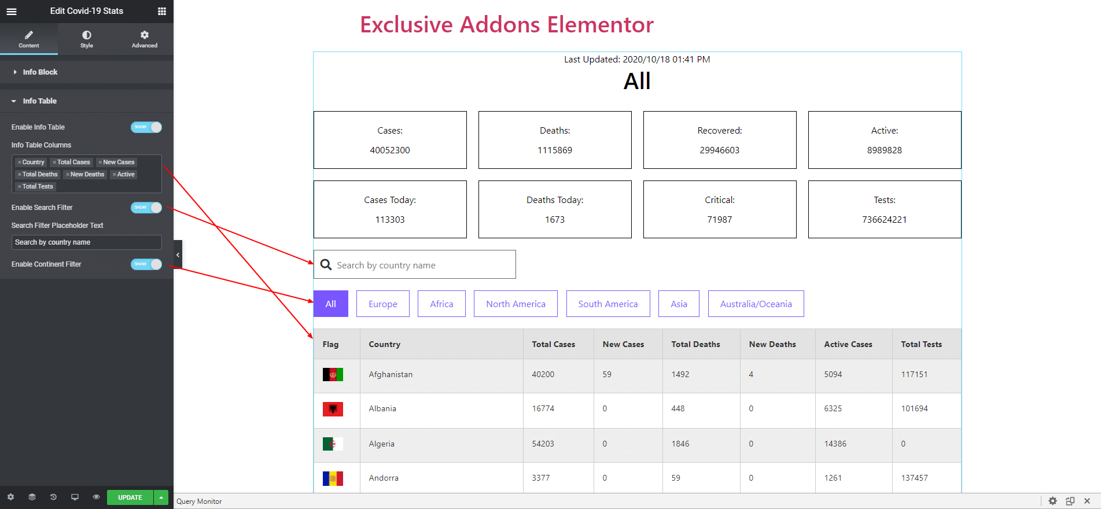Switch to the Style tab

[x=87, y=39]
